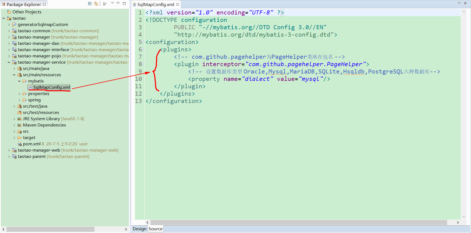Expand the plain src folder
Screen dimensions: 471x233
click(x=14, y=131)
